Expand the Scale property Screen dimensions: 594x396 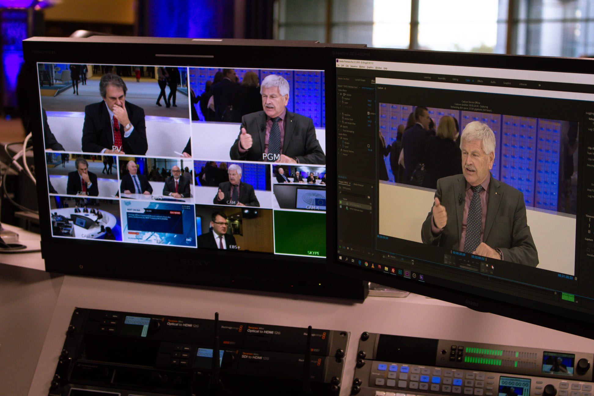point(340,102)
